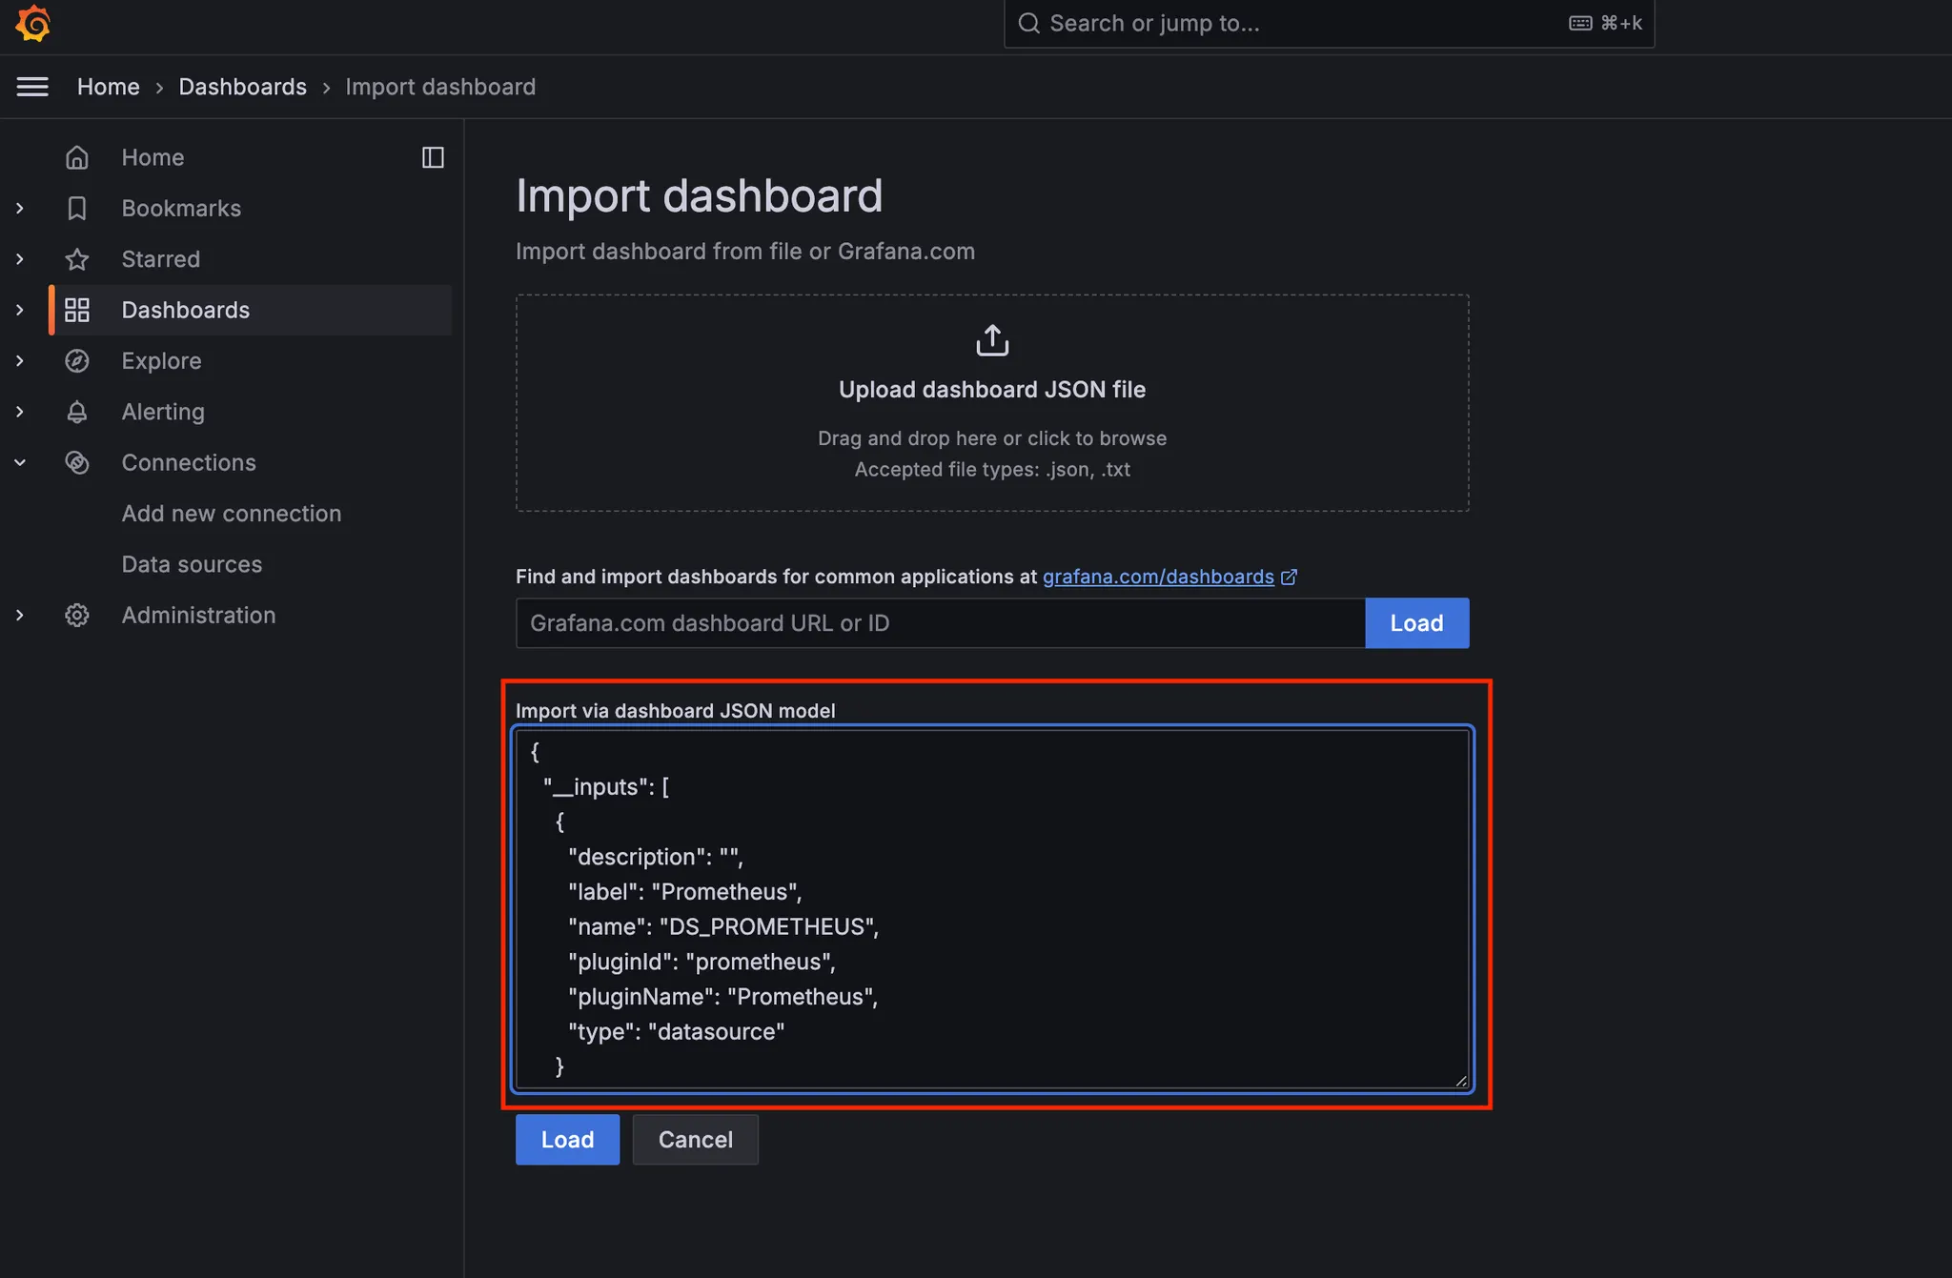Expand the Bookmarks section chevron
This screenshot has width=1952, height=1278.
click(20, 208)
